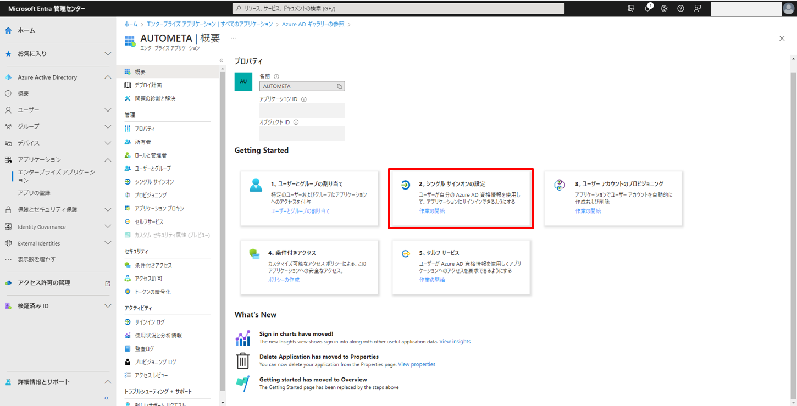
Task: Open more options ellipsis beside 概要 title
Action: coord(233,38)
